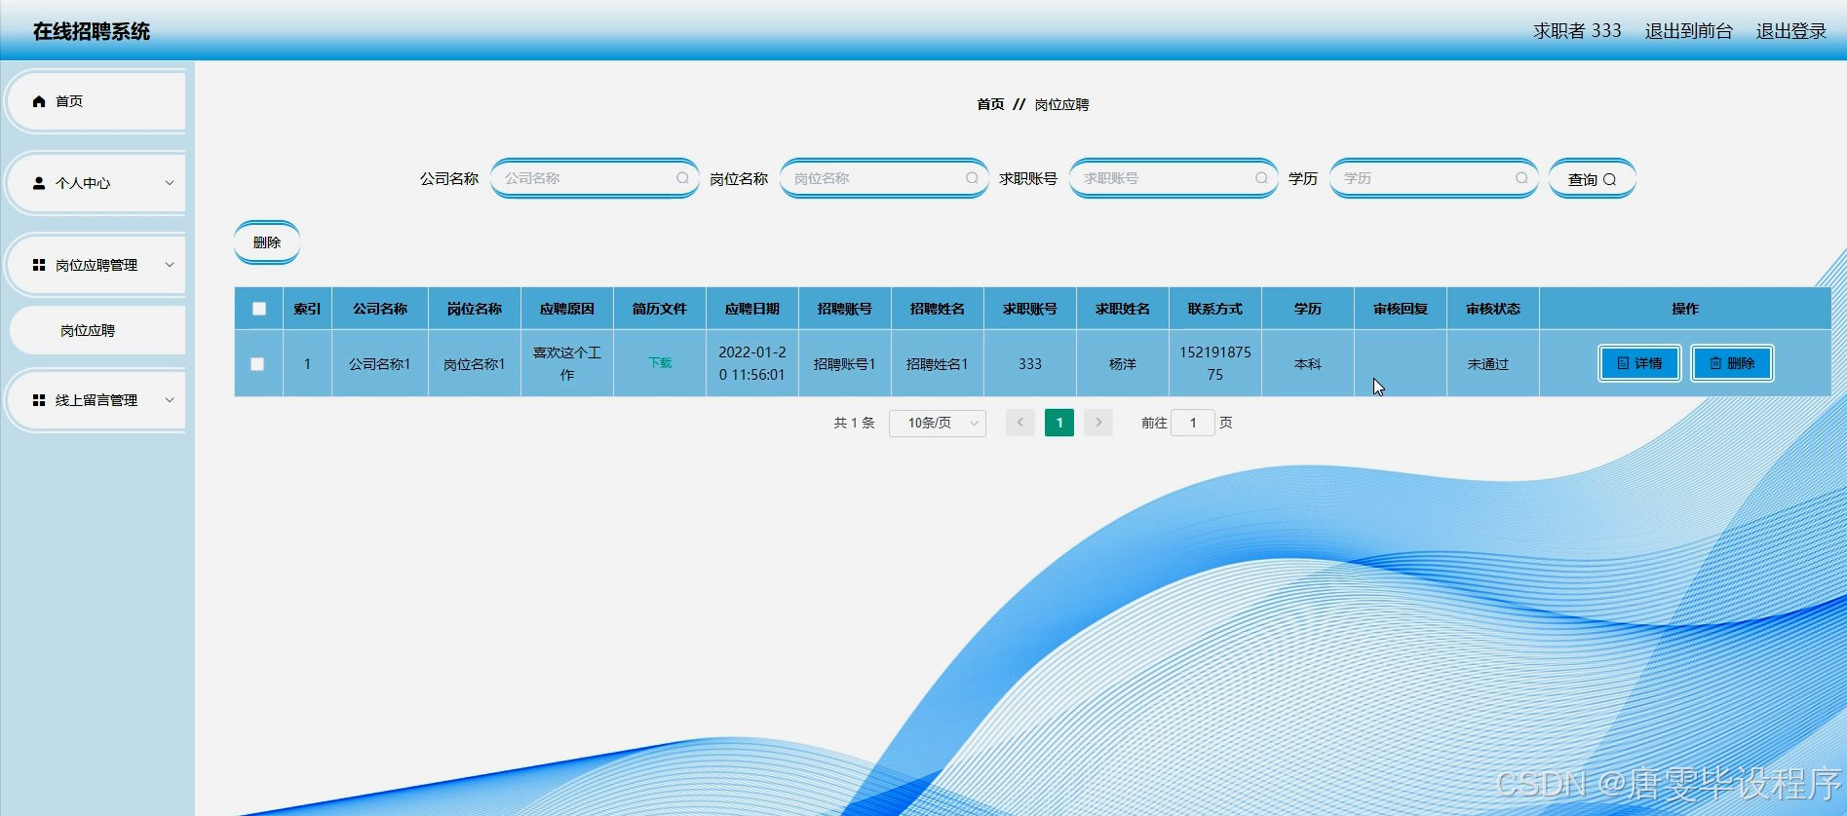Click the 应聘原因 column header
The image size is (1847, 816).
pyautogui.click(x=567, y=309)
